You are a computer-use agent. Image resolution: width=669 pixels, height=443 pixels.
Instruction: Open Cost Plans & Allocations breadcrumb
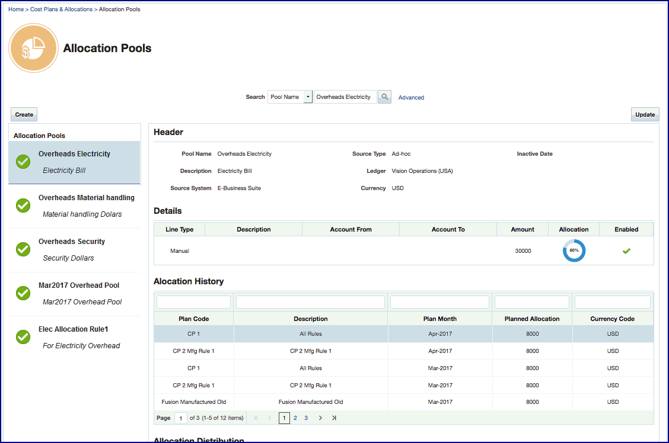(62, 9)
